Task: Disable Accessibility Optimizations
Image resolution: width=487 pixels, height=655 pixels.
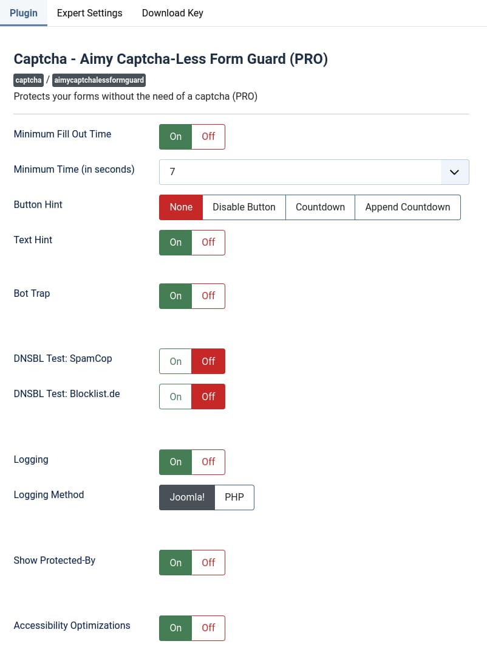Action: (208, 628)
